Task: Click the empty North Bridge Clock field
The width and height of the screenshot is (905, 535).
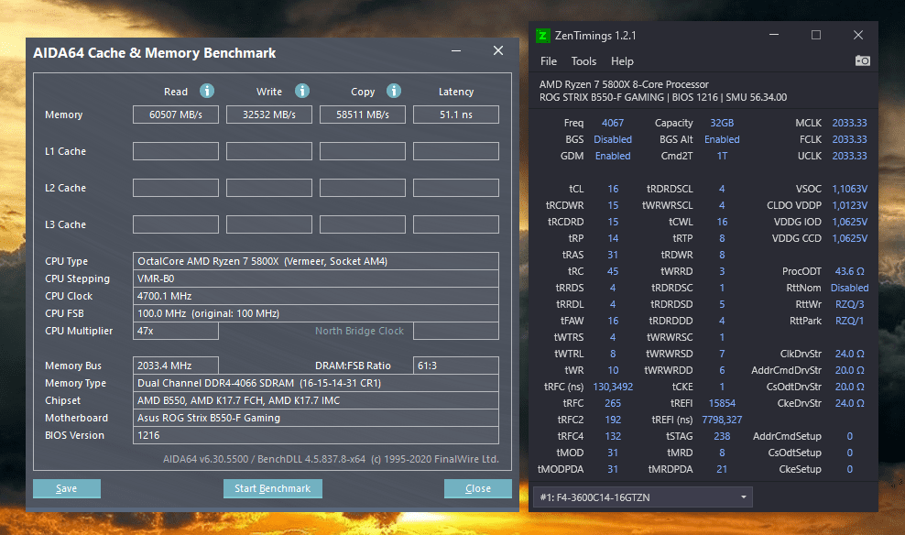Action: [x=456, y=331]
